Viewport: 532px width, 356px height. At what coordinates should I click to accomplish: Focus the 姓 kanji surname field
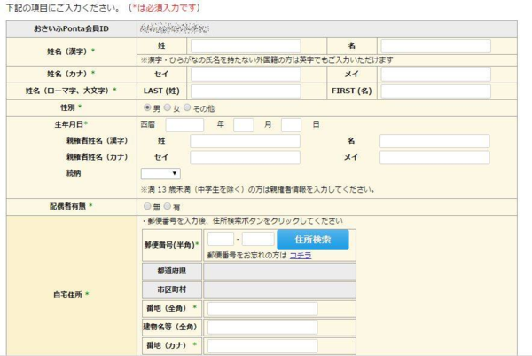tap(246, 46)
